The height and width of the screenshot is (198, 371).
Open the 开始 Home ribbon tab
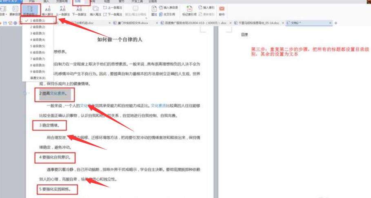tap(32, 1)
